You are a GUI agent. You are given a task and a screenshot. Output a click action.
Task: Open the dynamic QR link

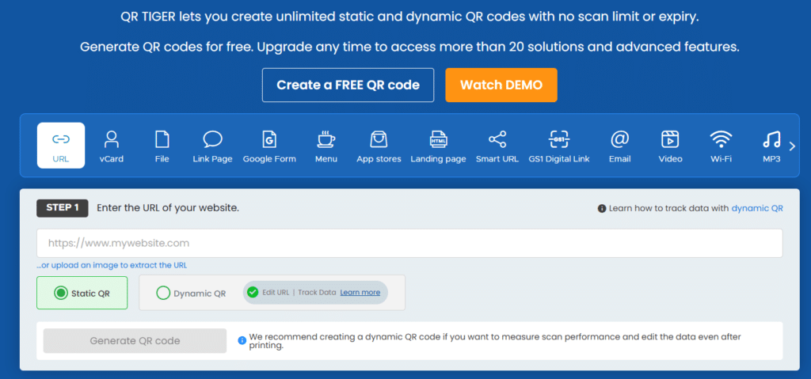click(757, 208)
